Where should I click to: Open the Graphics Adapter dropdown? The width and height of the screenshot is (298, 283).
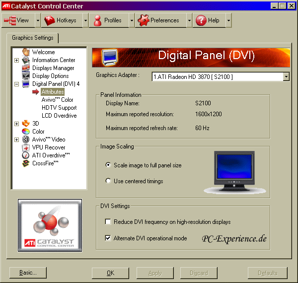point(286,77)
